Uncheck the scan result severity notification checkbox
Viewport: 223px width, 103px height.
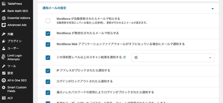coord(48,58)
